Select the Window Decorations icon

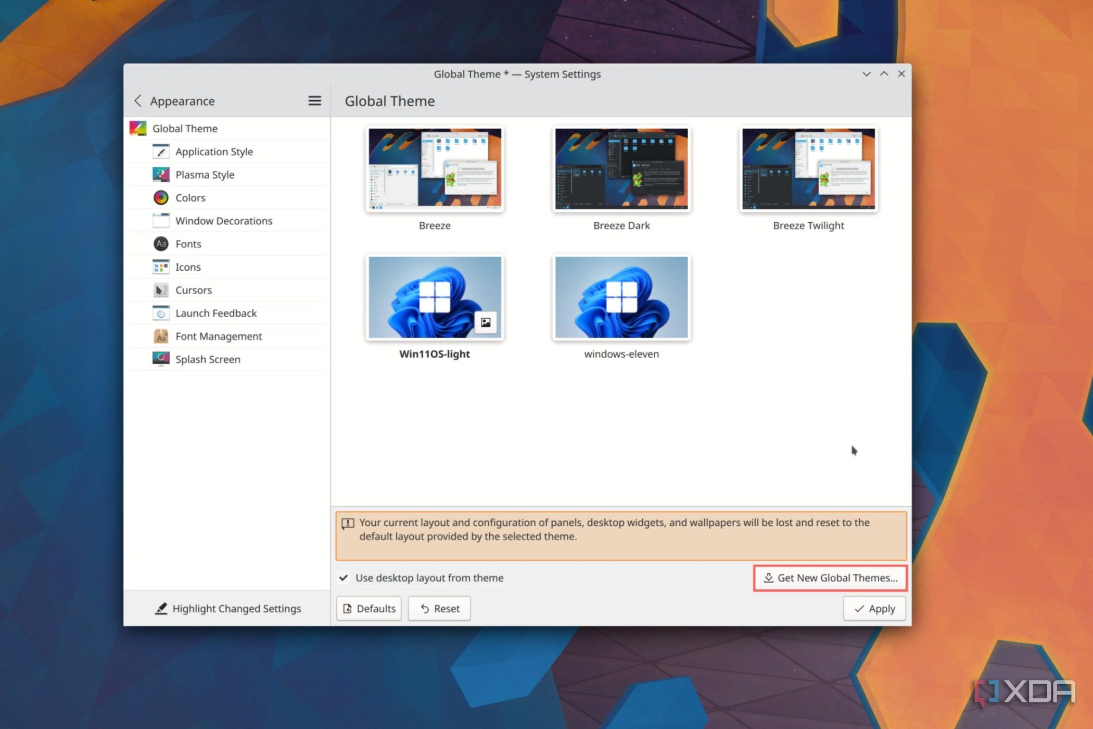tap(161, 220)
